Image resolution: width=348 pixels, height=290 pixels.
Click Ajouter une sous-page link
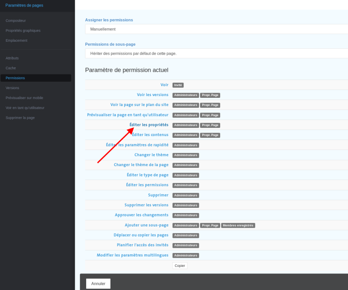click(x=147, y=225)
